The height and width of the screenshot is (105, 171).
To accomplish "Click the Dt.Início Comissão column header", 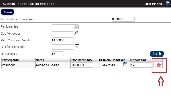I will [114, 60].
